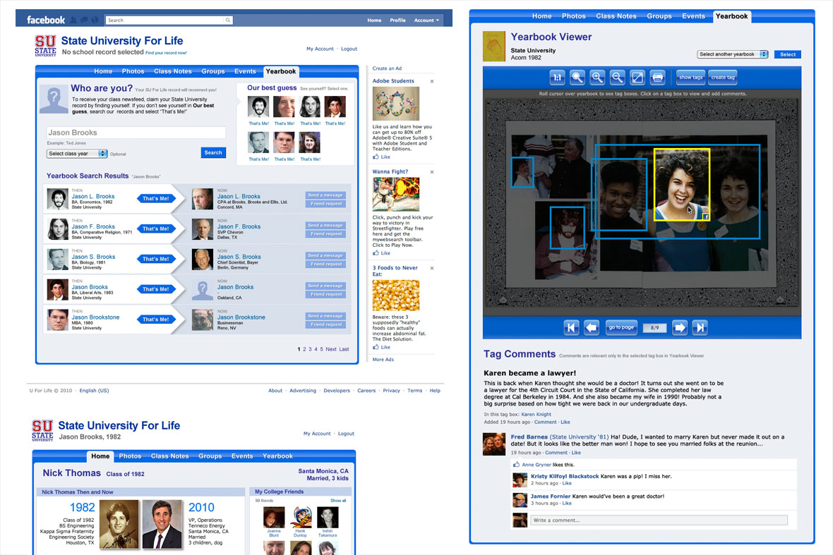Viewport: 833px width, 555px height.
Task: Zoom out of the yearbook page
Action: pos(617,78)
